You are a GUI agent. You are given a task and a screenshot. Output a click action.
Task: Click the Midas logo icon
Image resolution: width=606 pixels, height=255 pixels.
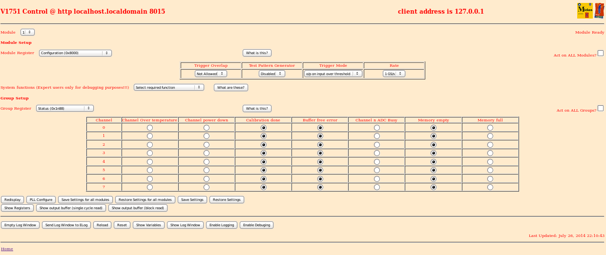pyautogui.click(x=585, y=11)
